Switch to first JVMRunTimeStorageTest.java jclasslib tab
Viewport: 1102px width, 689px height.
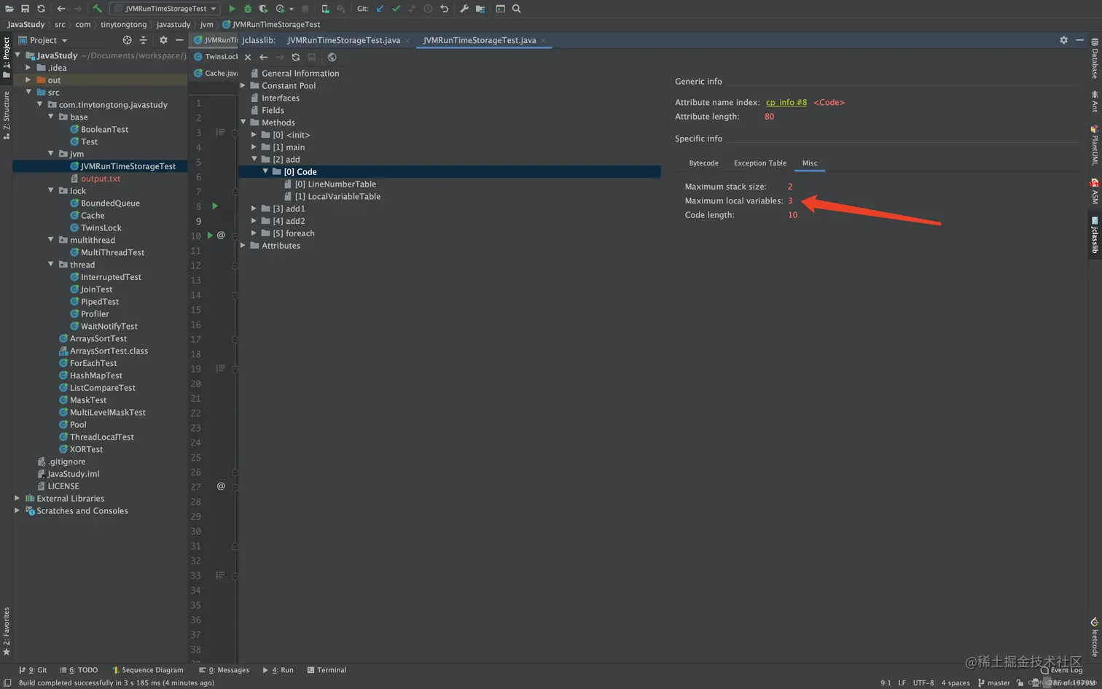343,40
